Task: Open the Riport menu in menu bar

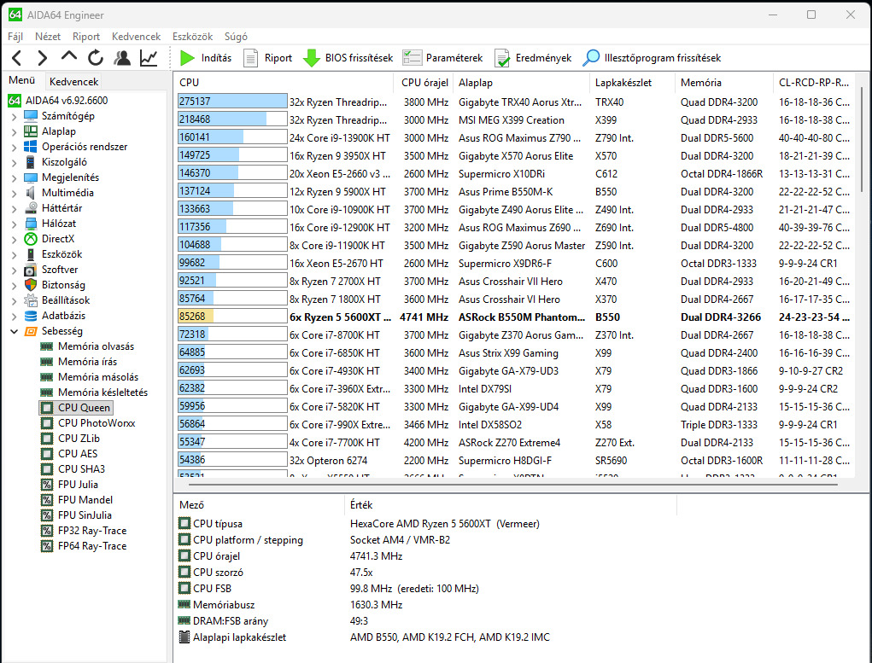Action: 86,37
